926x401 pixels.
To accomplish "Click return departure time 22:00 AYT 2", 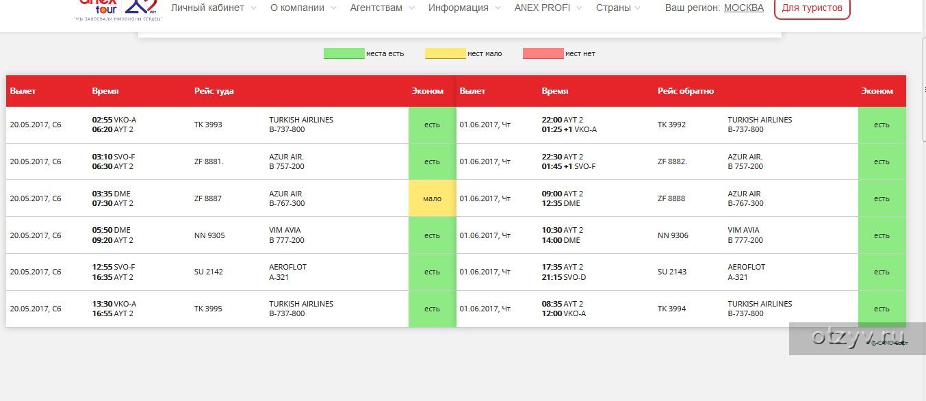I will pyautogui.click(x=563, y=120).
